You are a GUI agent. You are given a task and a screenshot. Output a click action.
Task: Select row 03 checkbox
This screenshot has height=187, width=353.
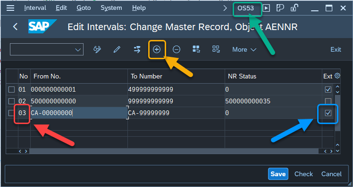click(x=10, y=113)
